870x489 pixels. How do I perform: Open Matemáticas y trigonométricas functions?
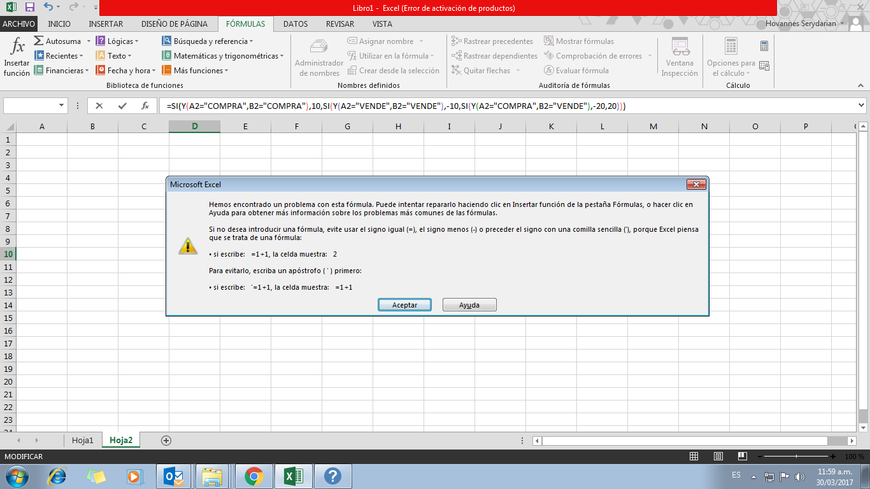pyautogui.click(x=223, y=56)
